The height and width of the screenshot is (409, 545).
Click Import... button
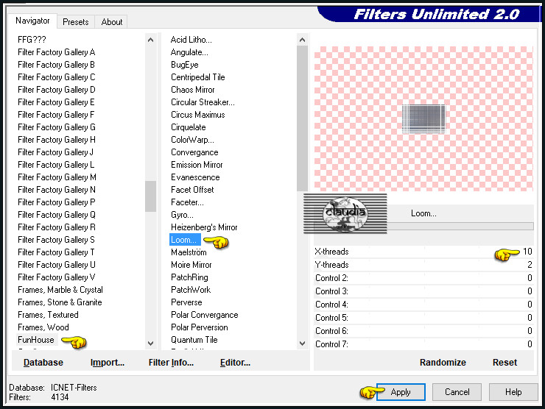(x=108, y=363)
